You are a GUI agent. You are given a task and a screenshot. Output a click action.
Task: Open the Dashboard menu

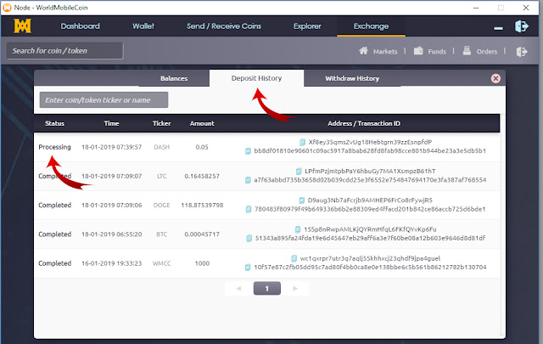80,26
